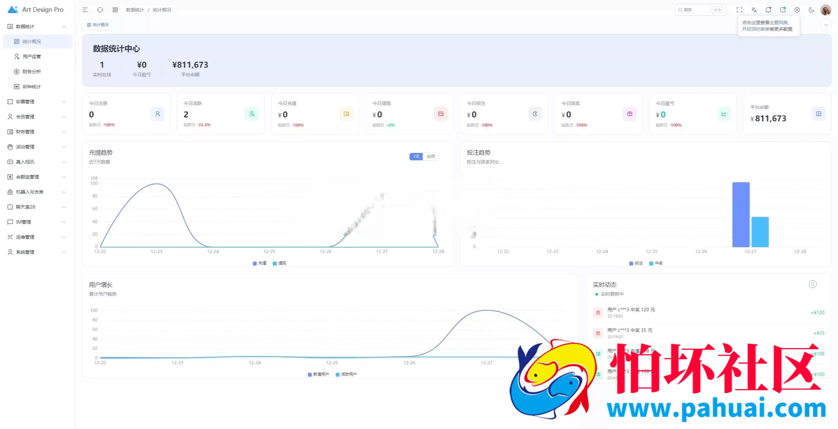Collapse the 数据统计 sidebar menu
838x429 pixels.
click(x=37, y=26)
